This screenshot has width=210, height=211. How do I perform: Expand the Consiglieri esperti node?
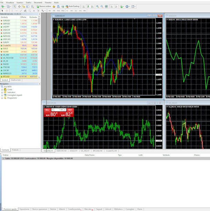click(x=2, y=95)
